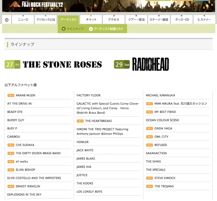Click THE STONE ROSES headliner logo
The image size is (217, 201).
click(62, 65)
